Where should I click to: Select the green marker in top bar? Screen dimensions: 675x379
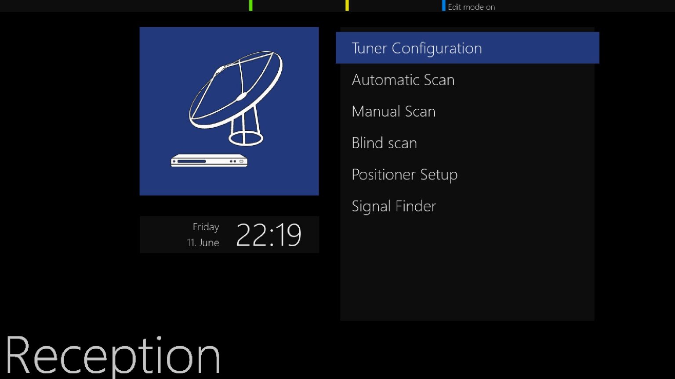[251, 5]
